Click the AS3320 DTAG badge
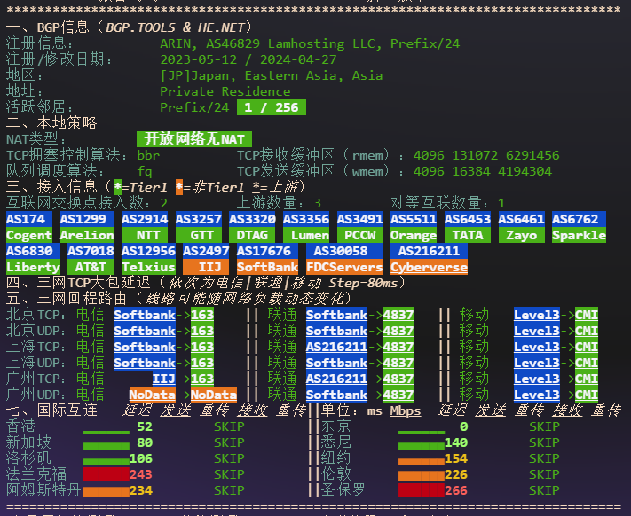The image size is (631, 516). click(x=252, y=227)
